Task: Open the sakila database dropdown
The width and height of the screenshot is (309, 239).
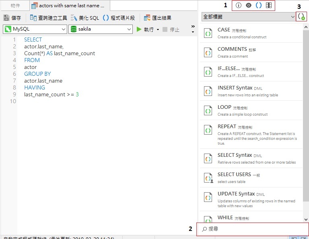Action: coord(101,29)
